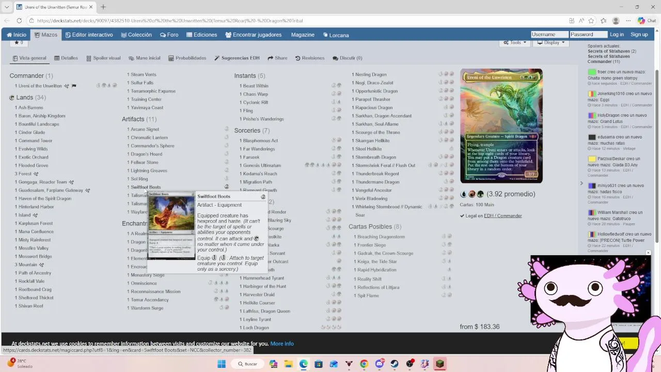Open Encontrar jugadores
The height and width of the screenshot is (372, 661).
[254, 35]
